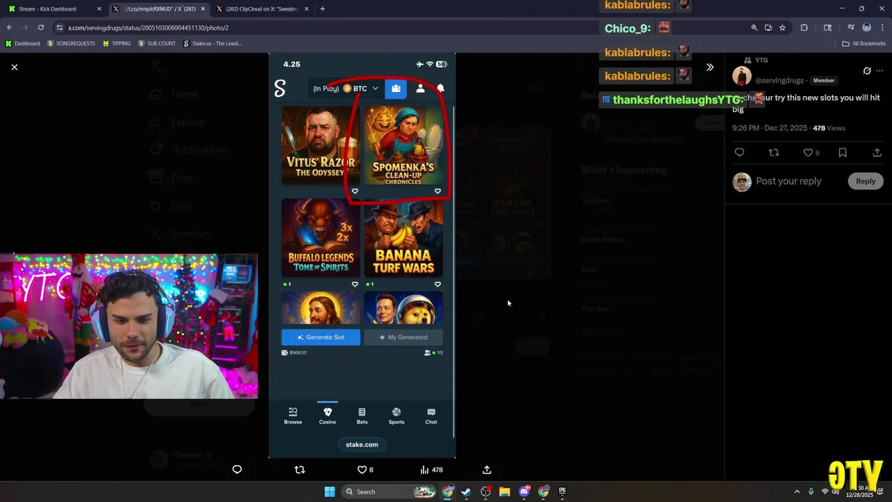
Task: Click the @servingdrugs handle
Action: coord(779,81)
